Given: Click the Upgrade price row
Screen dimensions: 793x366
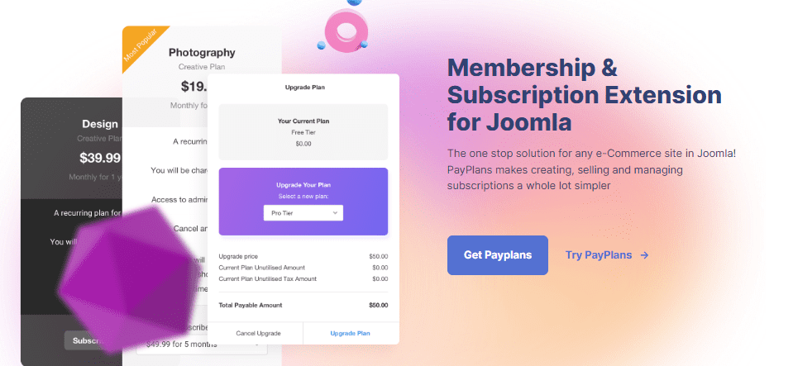Looking at the screenshot, I should click(x=303, y=256).
